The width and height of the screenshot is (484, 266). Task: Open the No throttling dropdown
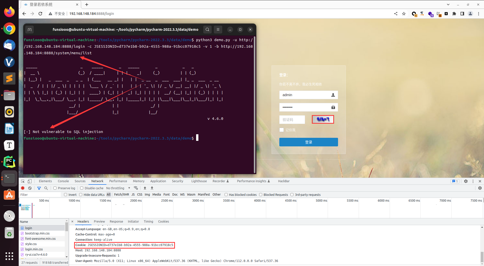118,188
